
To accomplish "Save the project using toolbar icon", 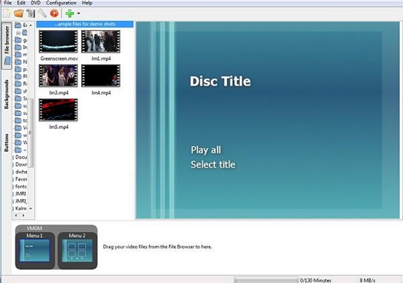I will [x=30, y=14].
